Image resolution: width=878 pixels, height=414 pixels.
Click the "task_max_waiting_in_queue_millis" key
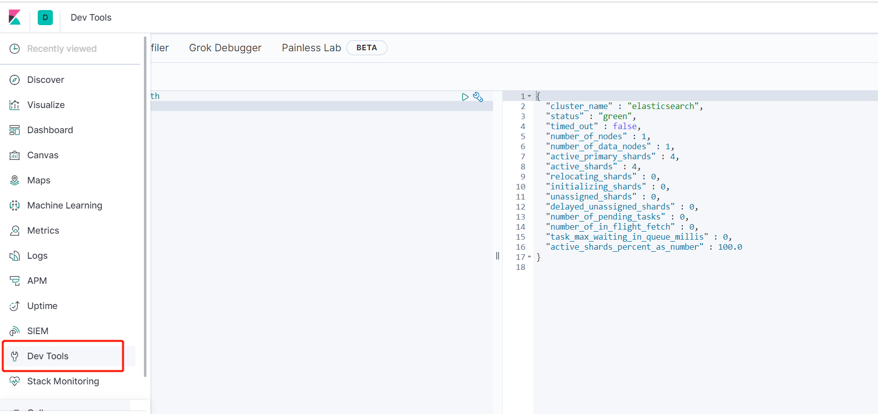coord(627,237)
